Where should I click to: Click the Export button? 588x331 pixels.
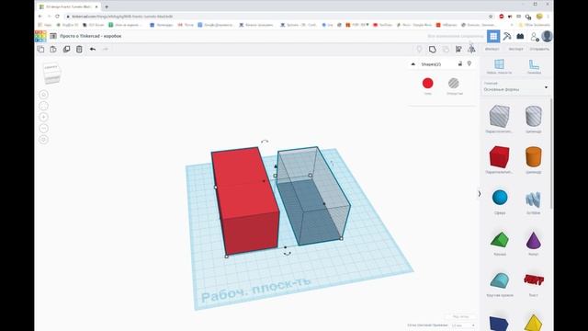[515, 49]
